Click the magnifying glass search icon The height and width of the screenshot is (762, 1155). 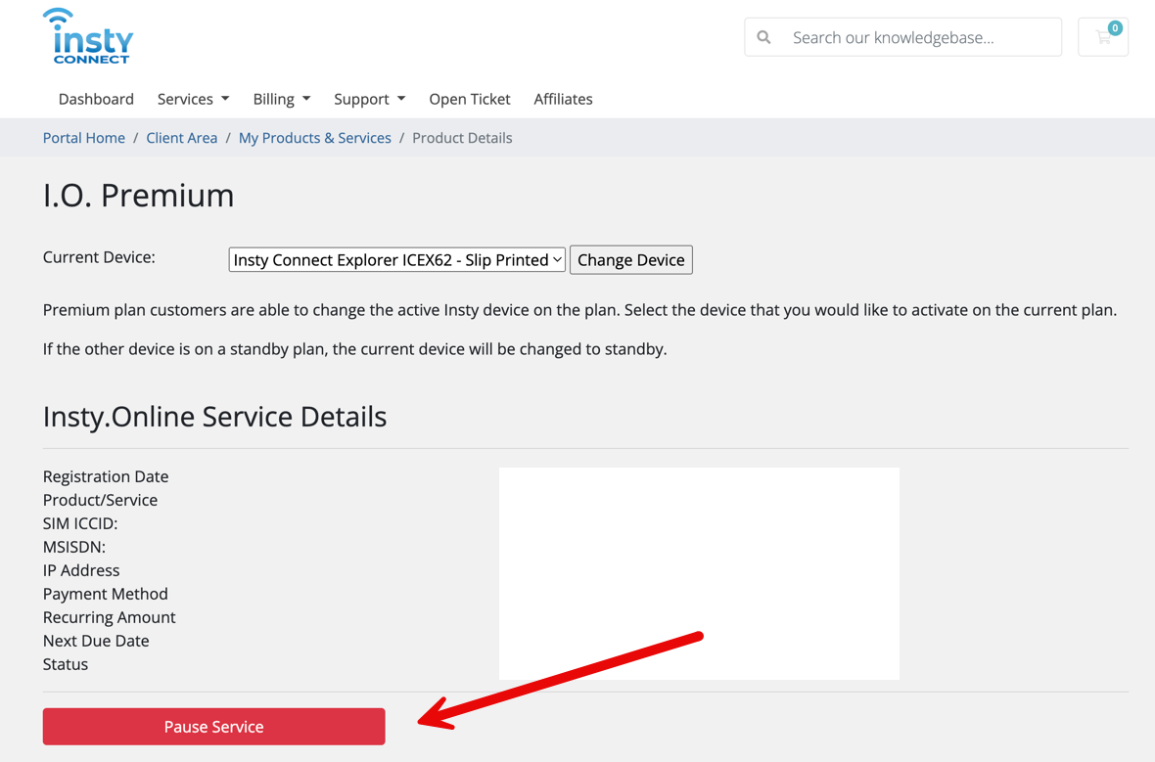click(764, 37)
